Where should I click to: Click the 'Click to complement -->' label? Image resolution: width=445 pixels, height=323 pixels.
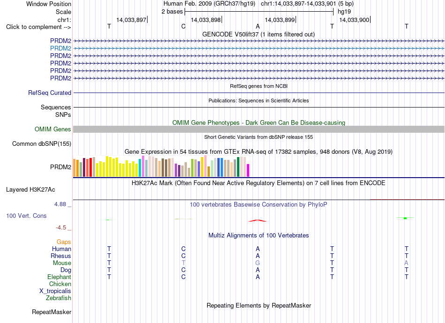[x=38, y=27]
